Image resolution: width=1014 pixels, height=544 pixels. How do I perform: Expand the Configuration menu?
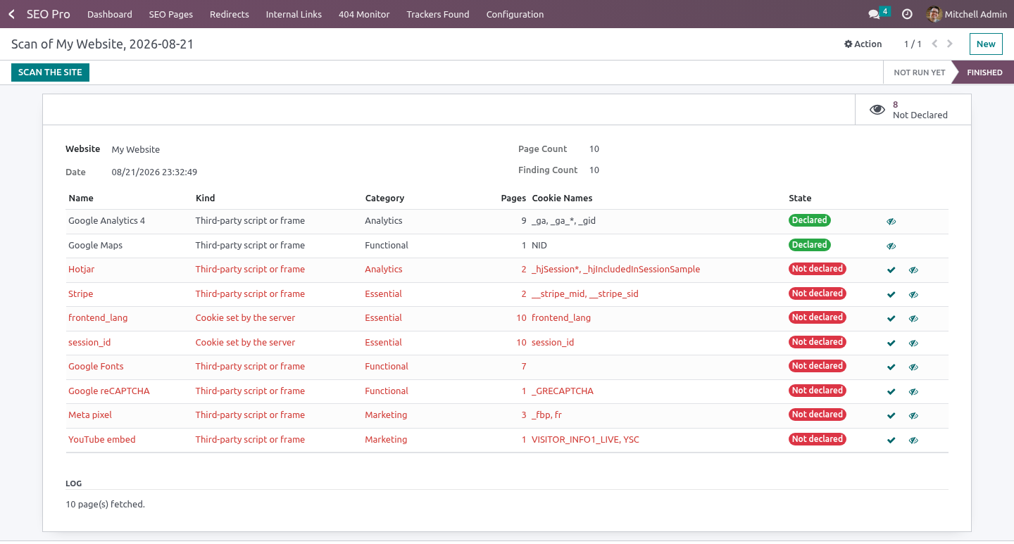pyautogui.click(x=515, y=14)
